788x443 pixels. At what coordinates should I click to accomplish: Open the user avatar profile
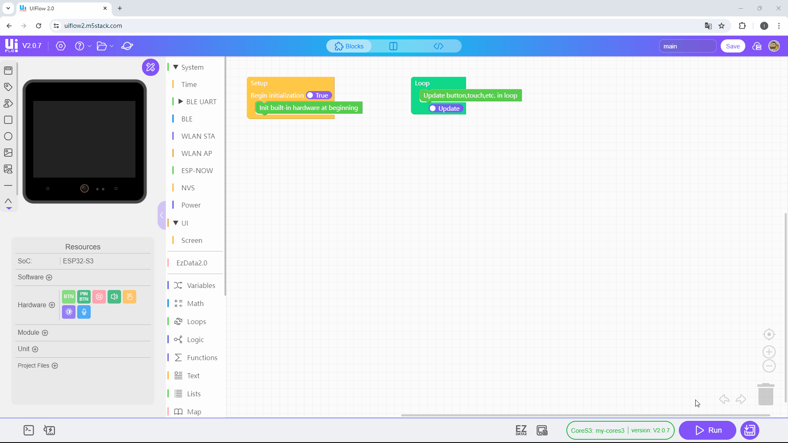(774, 46)
